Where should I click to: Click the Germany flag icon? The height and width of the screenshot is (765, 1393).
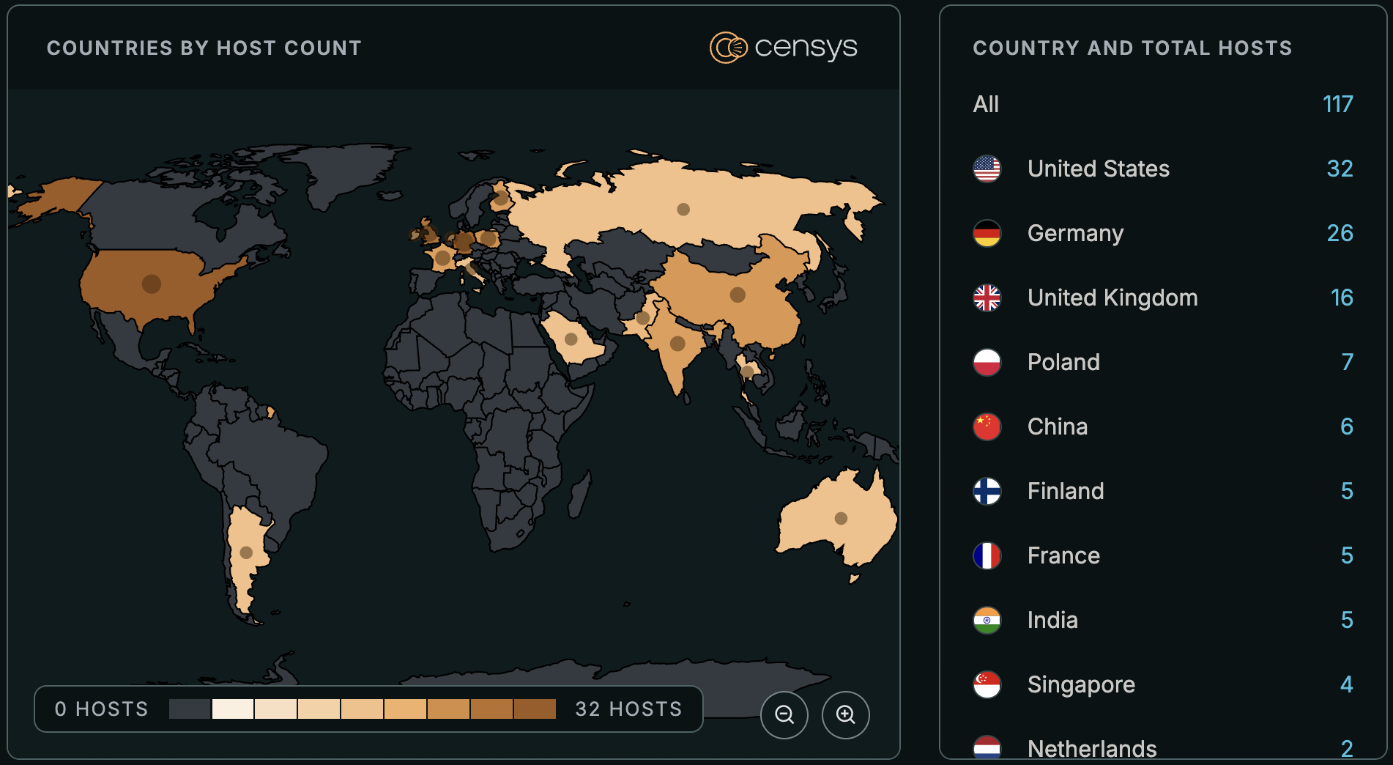(987, 233)
